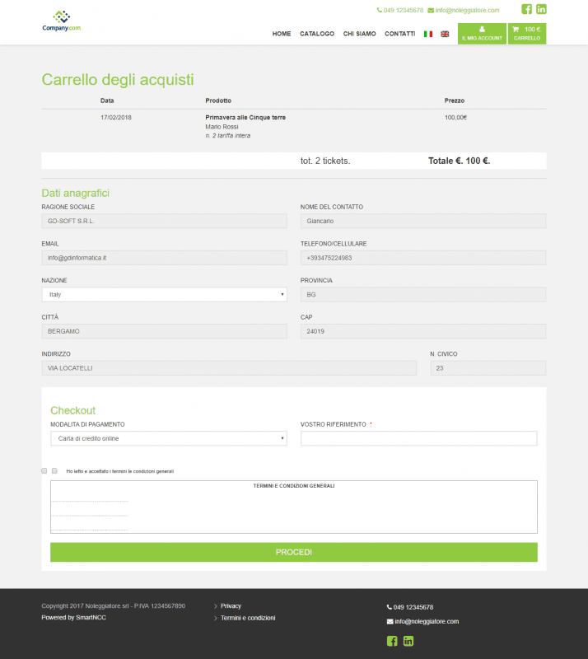Open the Catalogo menu item
Viewport: 588px width, 659px height.
point(317,34)
